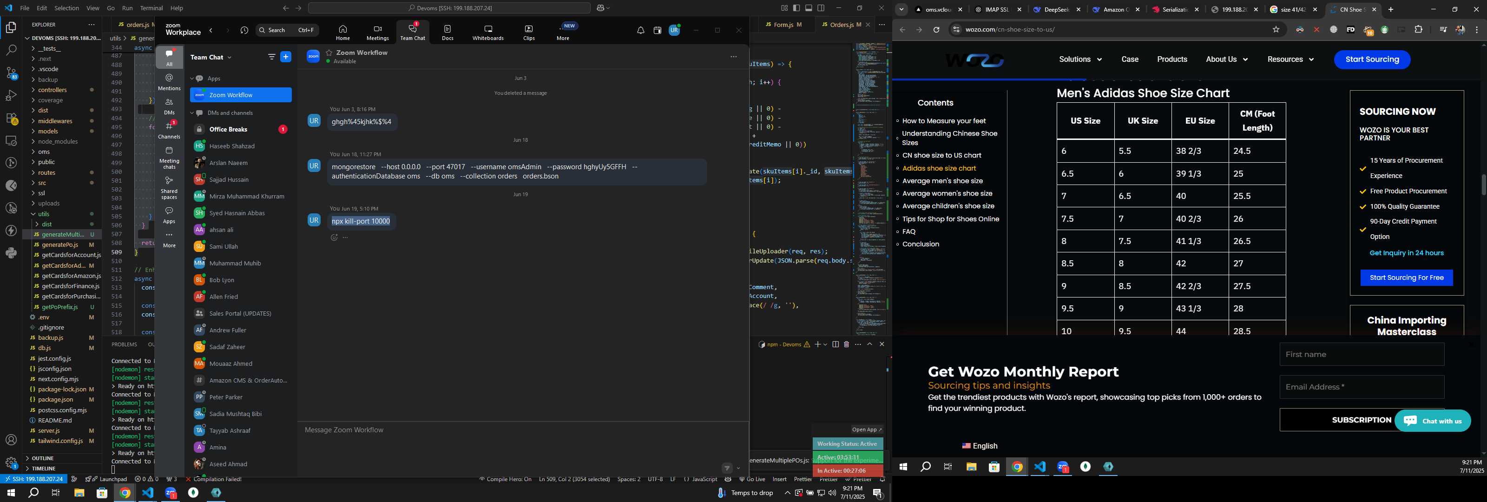This screenshot has height=502, width=1487.
Task: Open Zoom DMs sidebar icon
Action: pos(169,106)
